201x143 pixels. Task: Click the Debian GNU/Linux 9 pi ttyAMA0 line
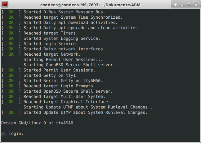tap(37, 123)
